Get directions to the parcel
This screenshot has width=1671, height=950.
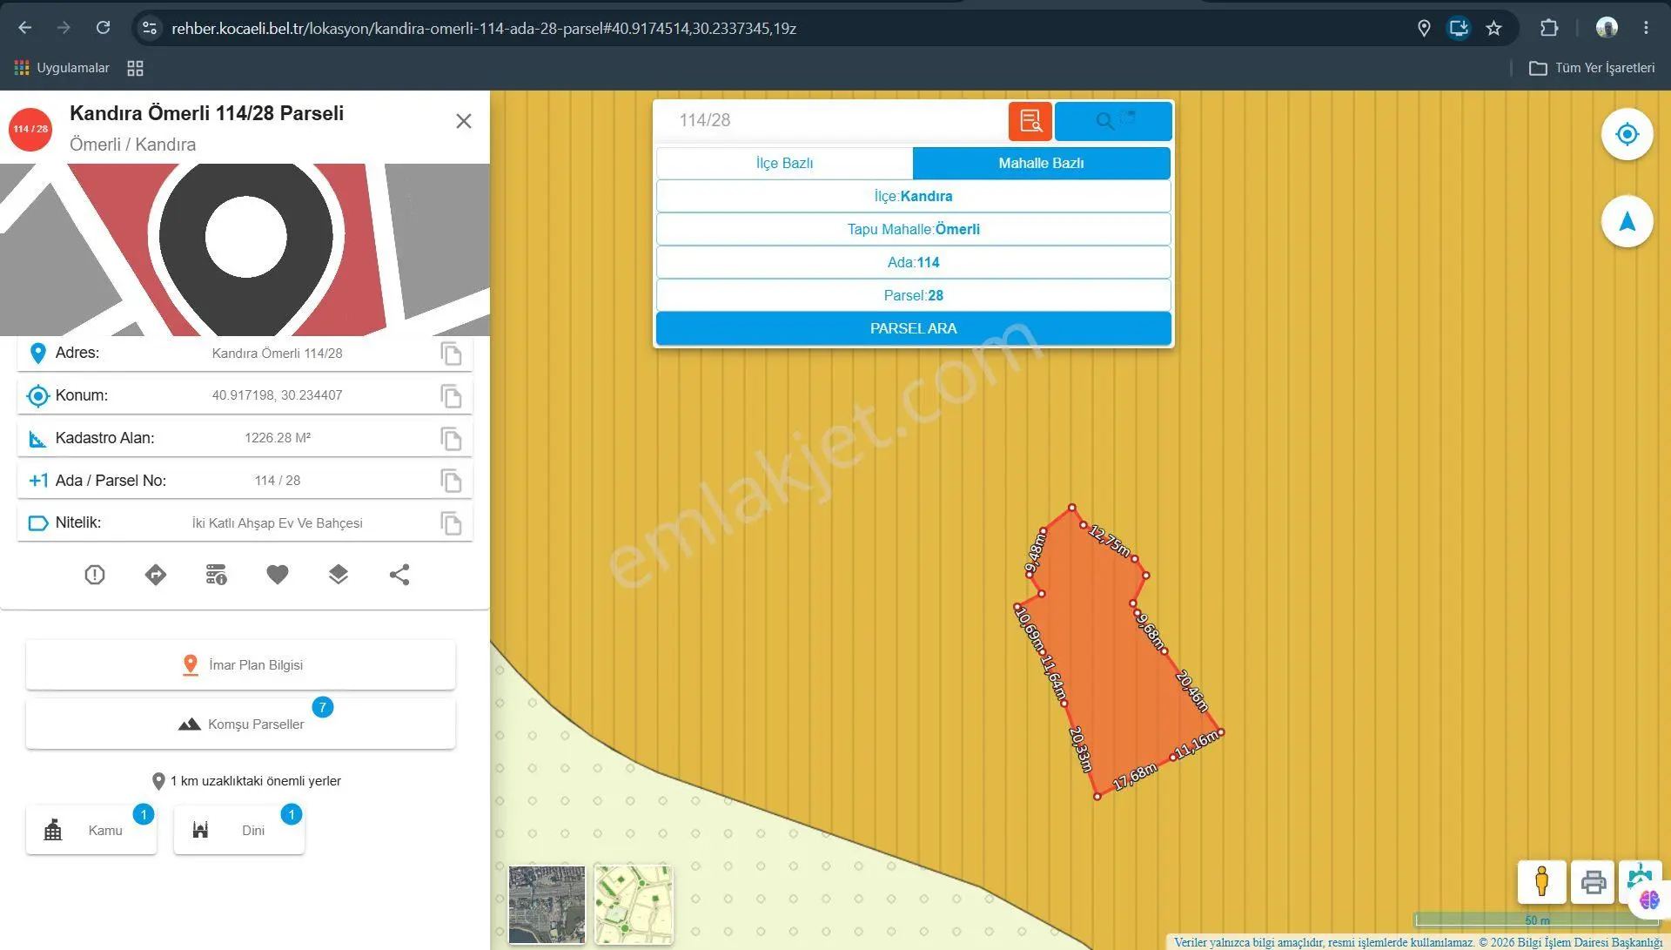(x=156, y=575)
